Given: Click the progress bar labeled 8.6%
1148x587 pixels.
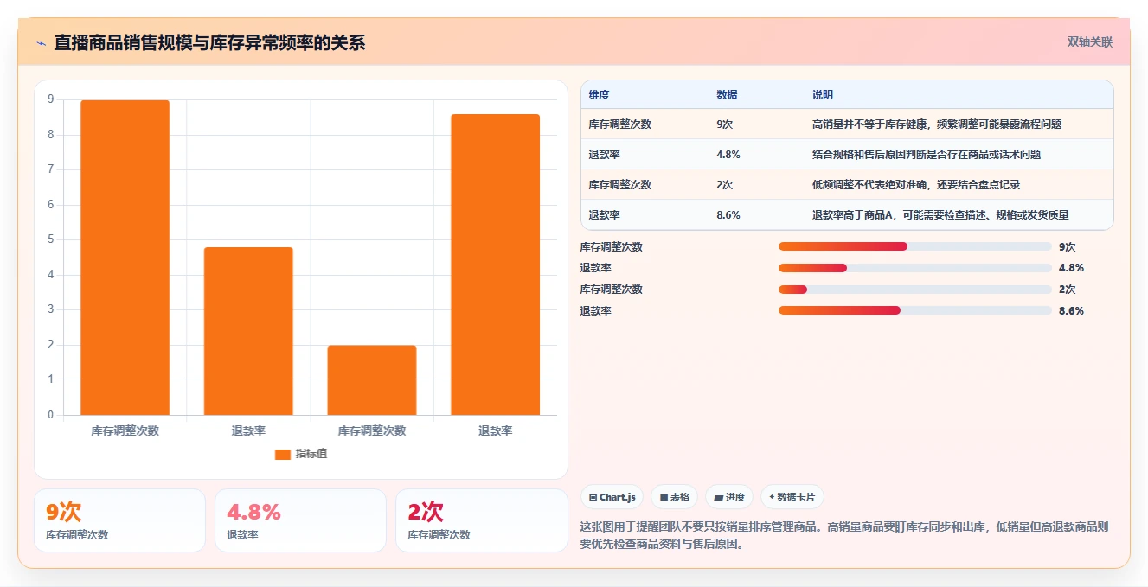Looking at the screenshot, I should tap(914, 310).
